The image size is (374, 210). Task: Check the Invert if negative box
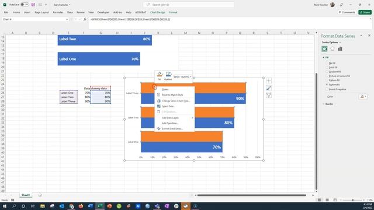[327, 89]
